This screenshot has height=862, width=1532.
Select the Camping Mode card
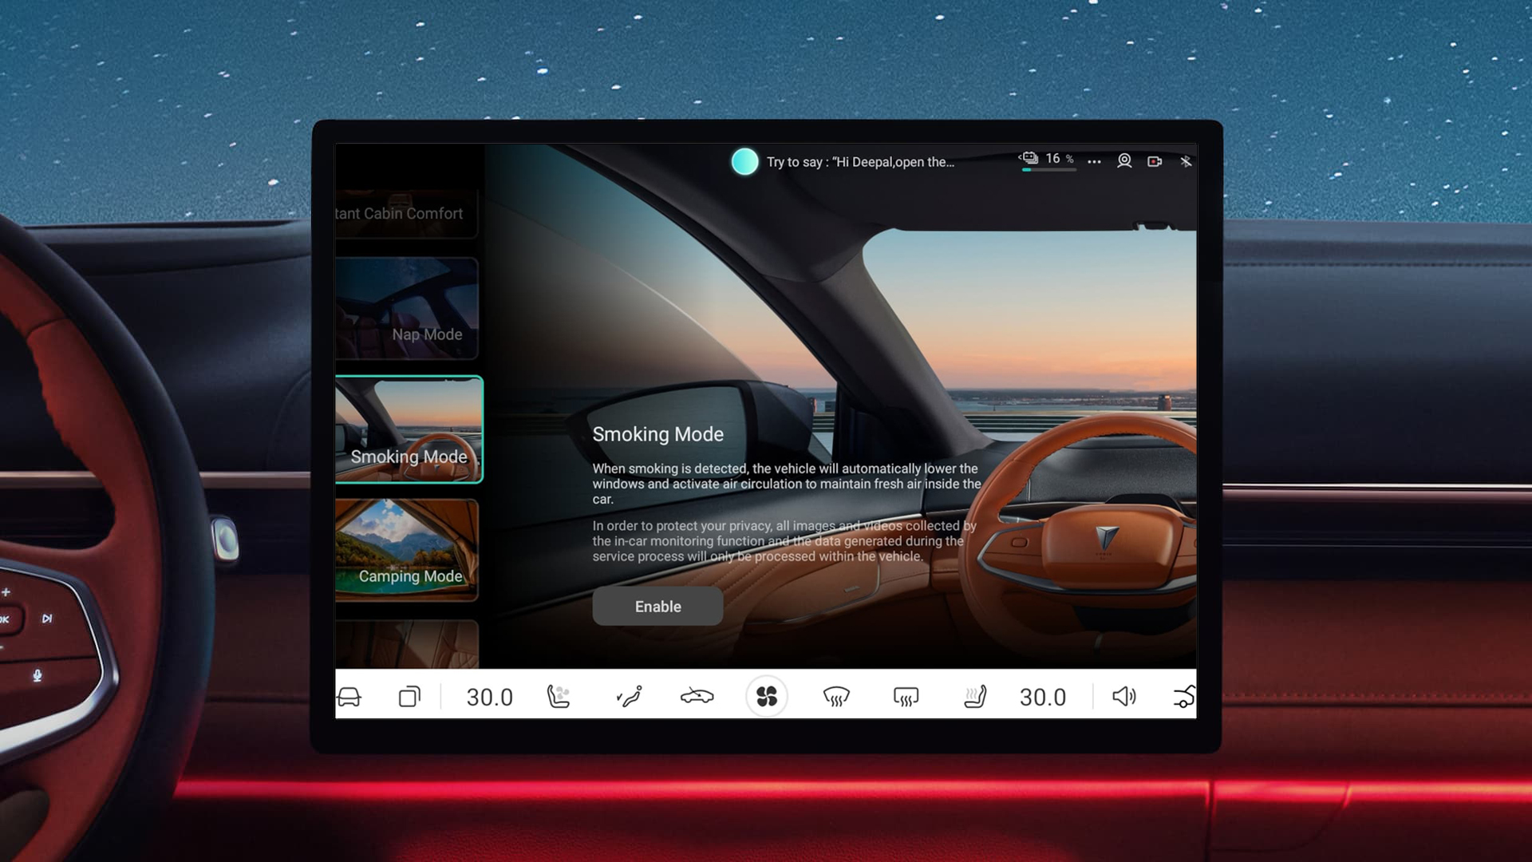[x=407, y=550]
